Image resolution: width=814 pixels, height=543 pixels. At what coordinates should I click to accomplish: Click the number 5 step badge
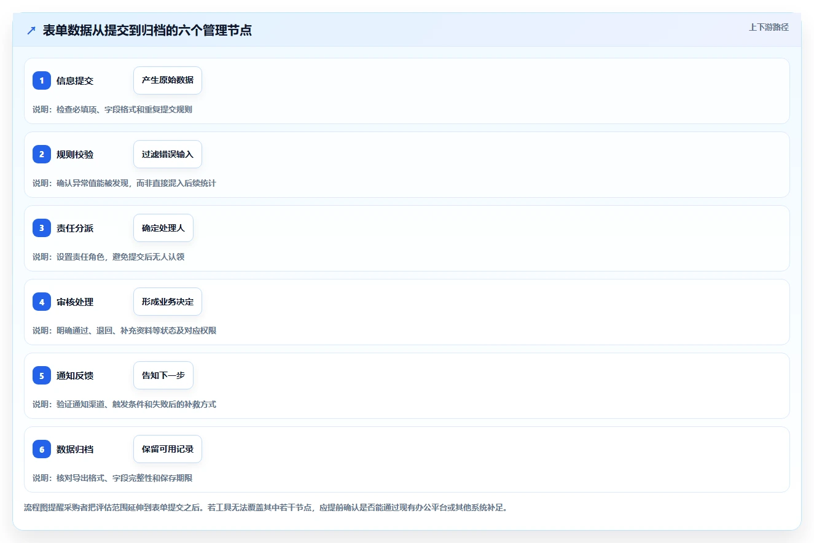tap(42, 375)
